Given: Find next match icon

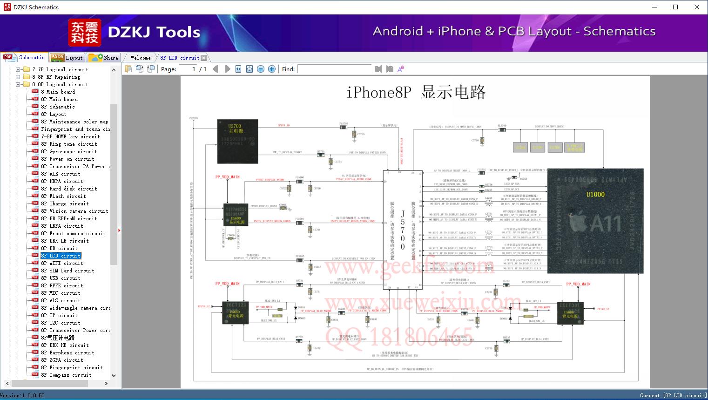Looking at the screenshot, I should 389,69.
